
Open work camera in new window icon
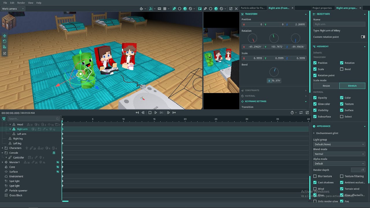231,9
